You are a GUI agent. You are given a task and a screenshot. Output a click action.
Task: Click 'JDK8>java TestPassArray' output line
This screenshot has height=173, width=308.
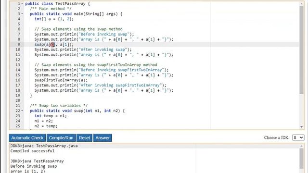pyautogui.click(x=37, y=161)
